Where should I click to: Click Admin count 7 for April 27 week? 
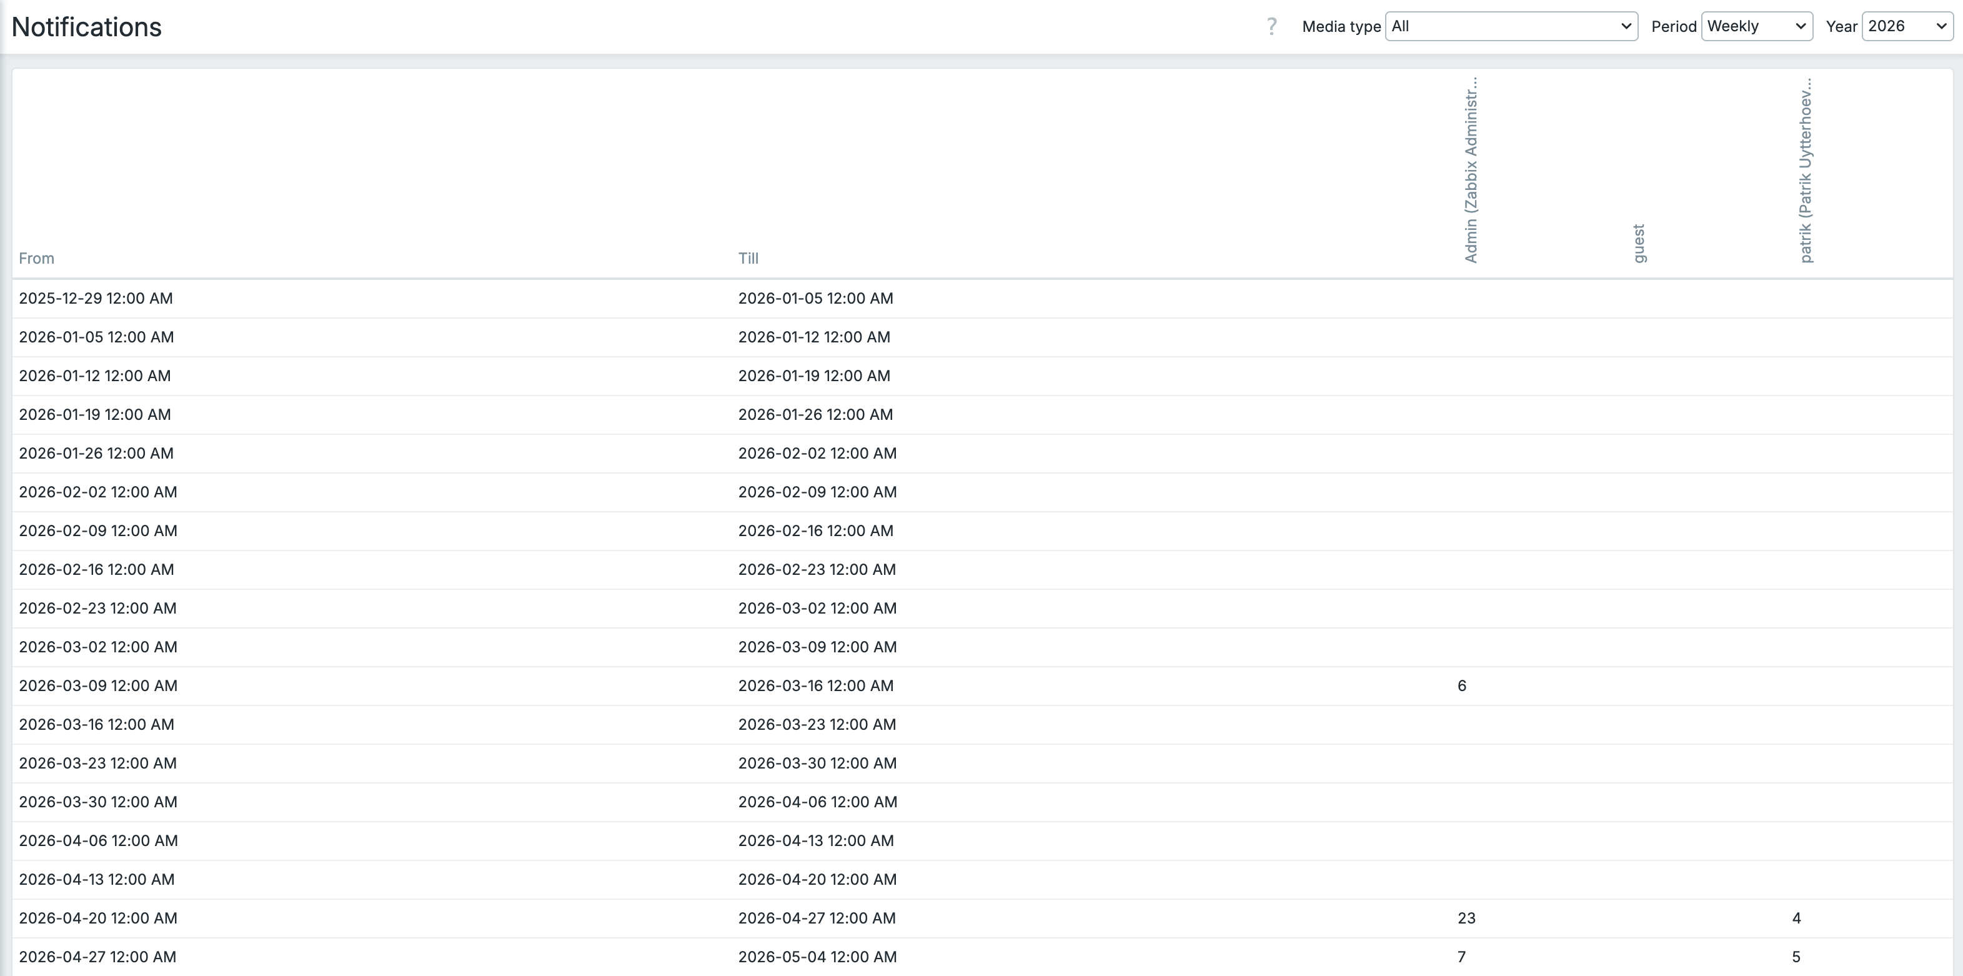pos(1461,958)
